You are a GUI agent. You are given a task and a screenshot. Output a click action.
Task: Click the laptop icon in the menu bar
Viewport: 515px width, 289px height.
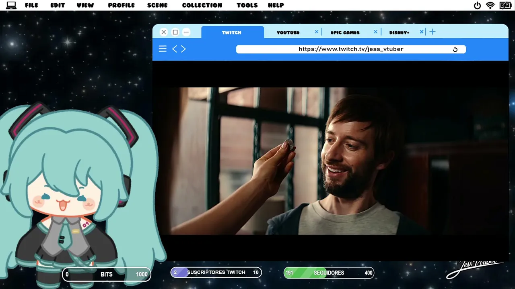click(x=11, y=5)
